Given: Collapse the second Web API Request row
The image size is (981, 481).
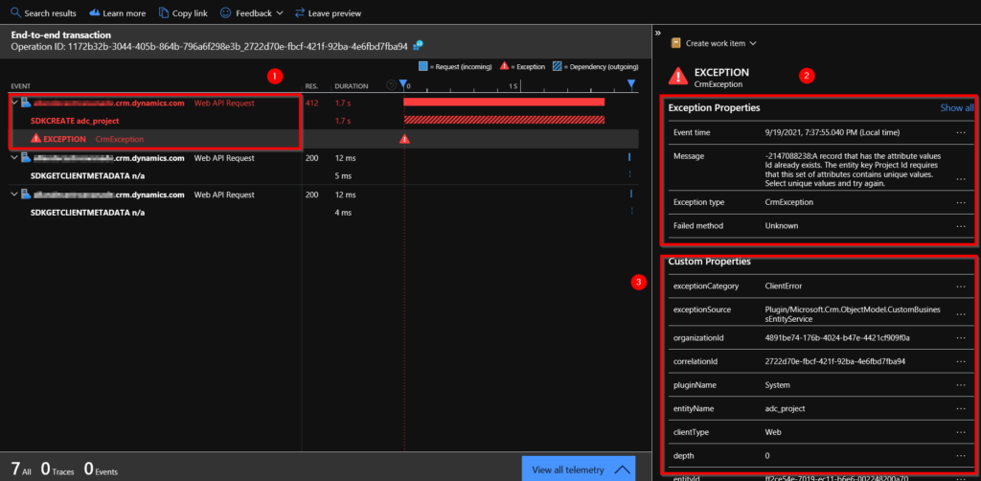Looking at the screenshot, I should 13,158.
